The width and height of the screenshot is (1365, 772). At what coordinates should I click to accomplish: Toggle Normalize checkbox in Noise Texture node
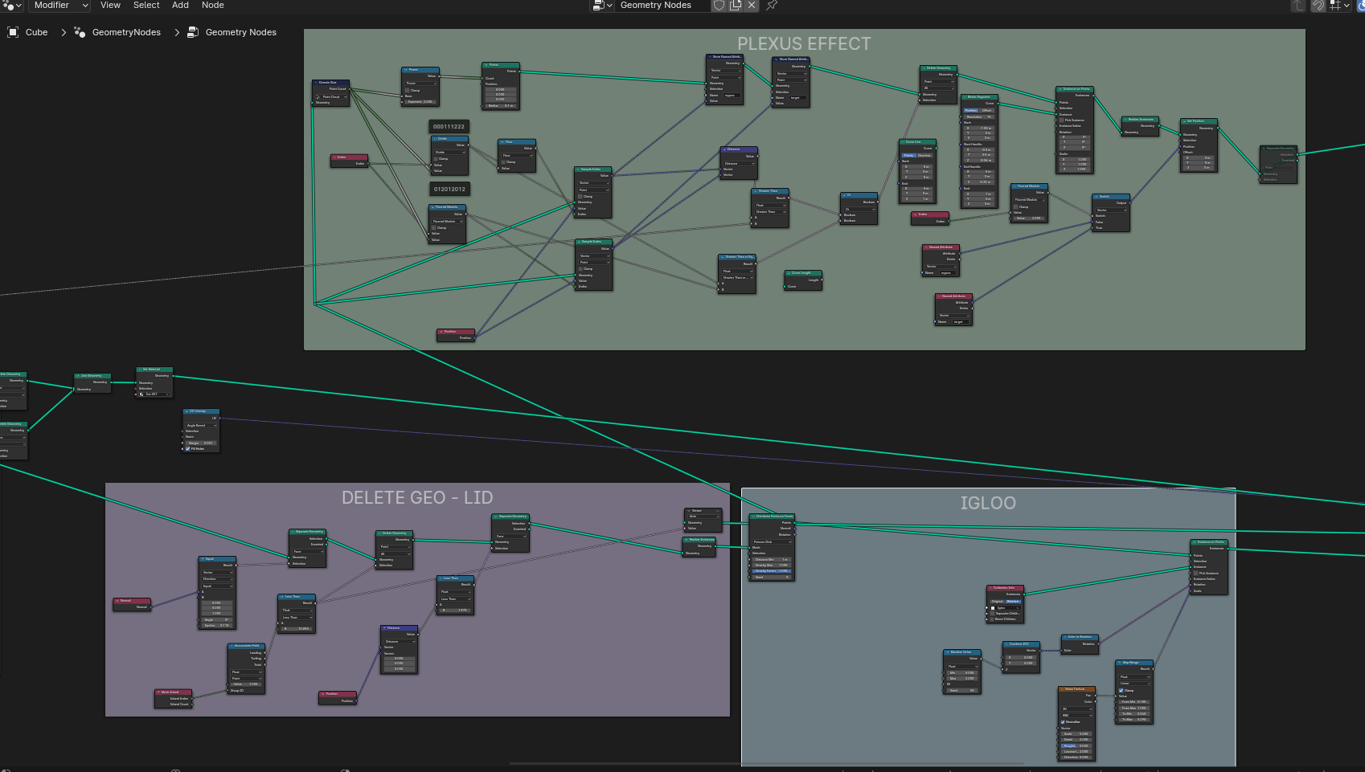(1063, 721)
